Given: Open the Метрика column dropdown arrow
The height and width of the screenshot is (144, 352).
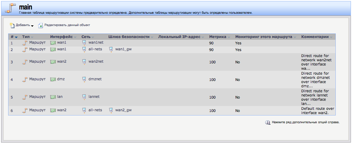Looking at the screenshot, I should pos(229,37).
